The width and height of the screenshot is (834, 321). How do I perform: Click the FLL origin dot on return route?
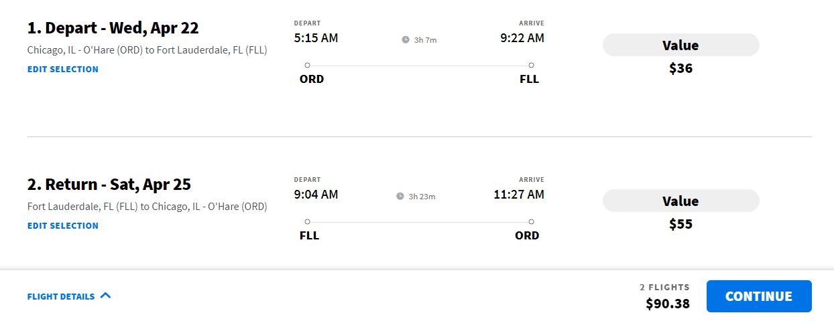coord(307,222)
